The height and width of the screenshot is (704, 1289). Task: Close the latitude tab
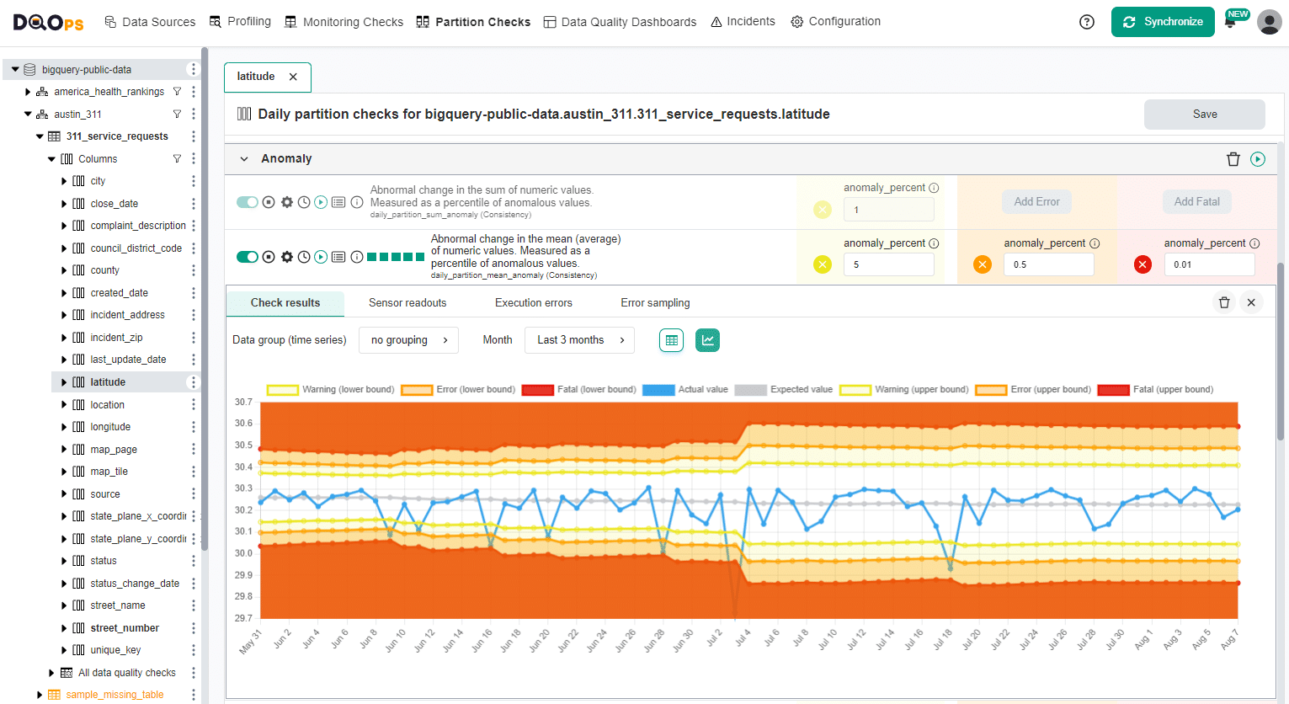tap(293, 77)
